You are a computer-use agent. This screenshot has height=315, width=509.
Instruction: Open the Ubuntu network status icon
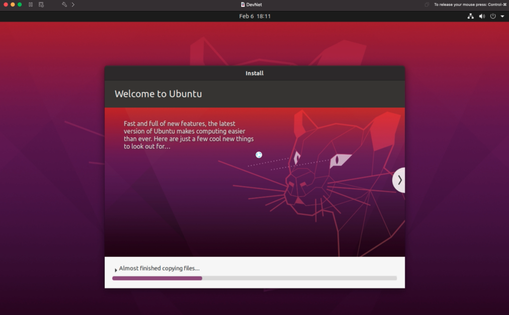pos(470,16)
